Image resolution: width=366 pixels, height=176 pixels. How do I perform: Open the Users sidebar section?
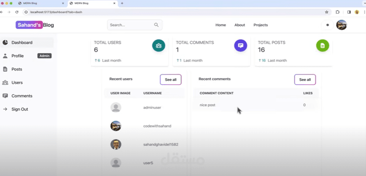point(26,83)
